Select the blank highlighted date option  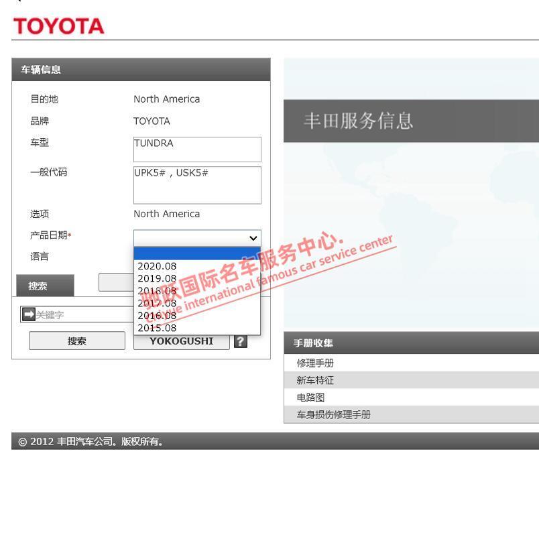click(x=197, y=253)
